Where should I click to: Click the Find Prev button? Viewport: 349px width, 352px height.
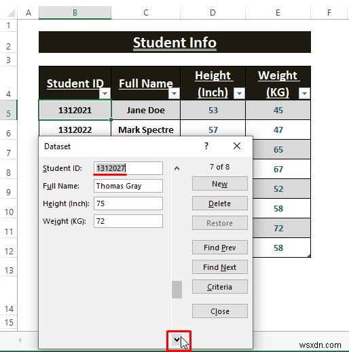click(220, 248)
